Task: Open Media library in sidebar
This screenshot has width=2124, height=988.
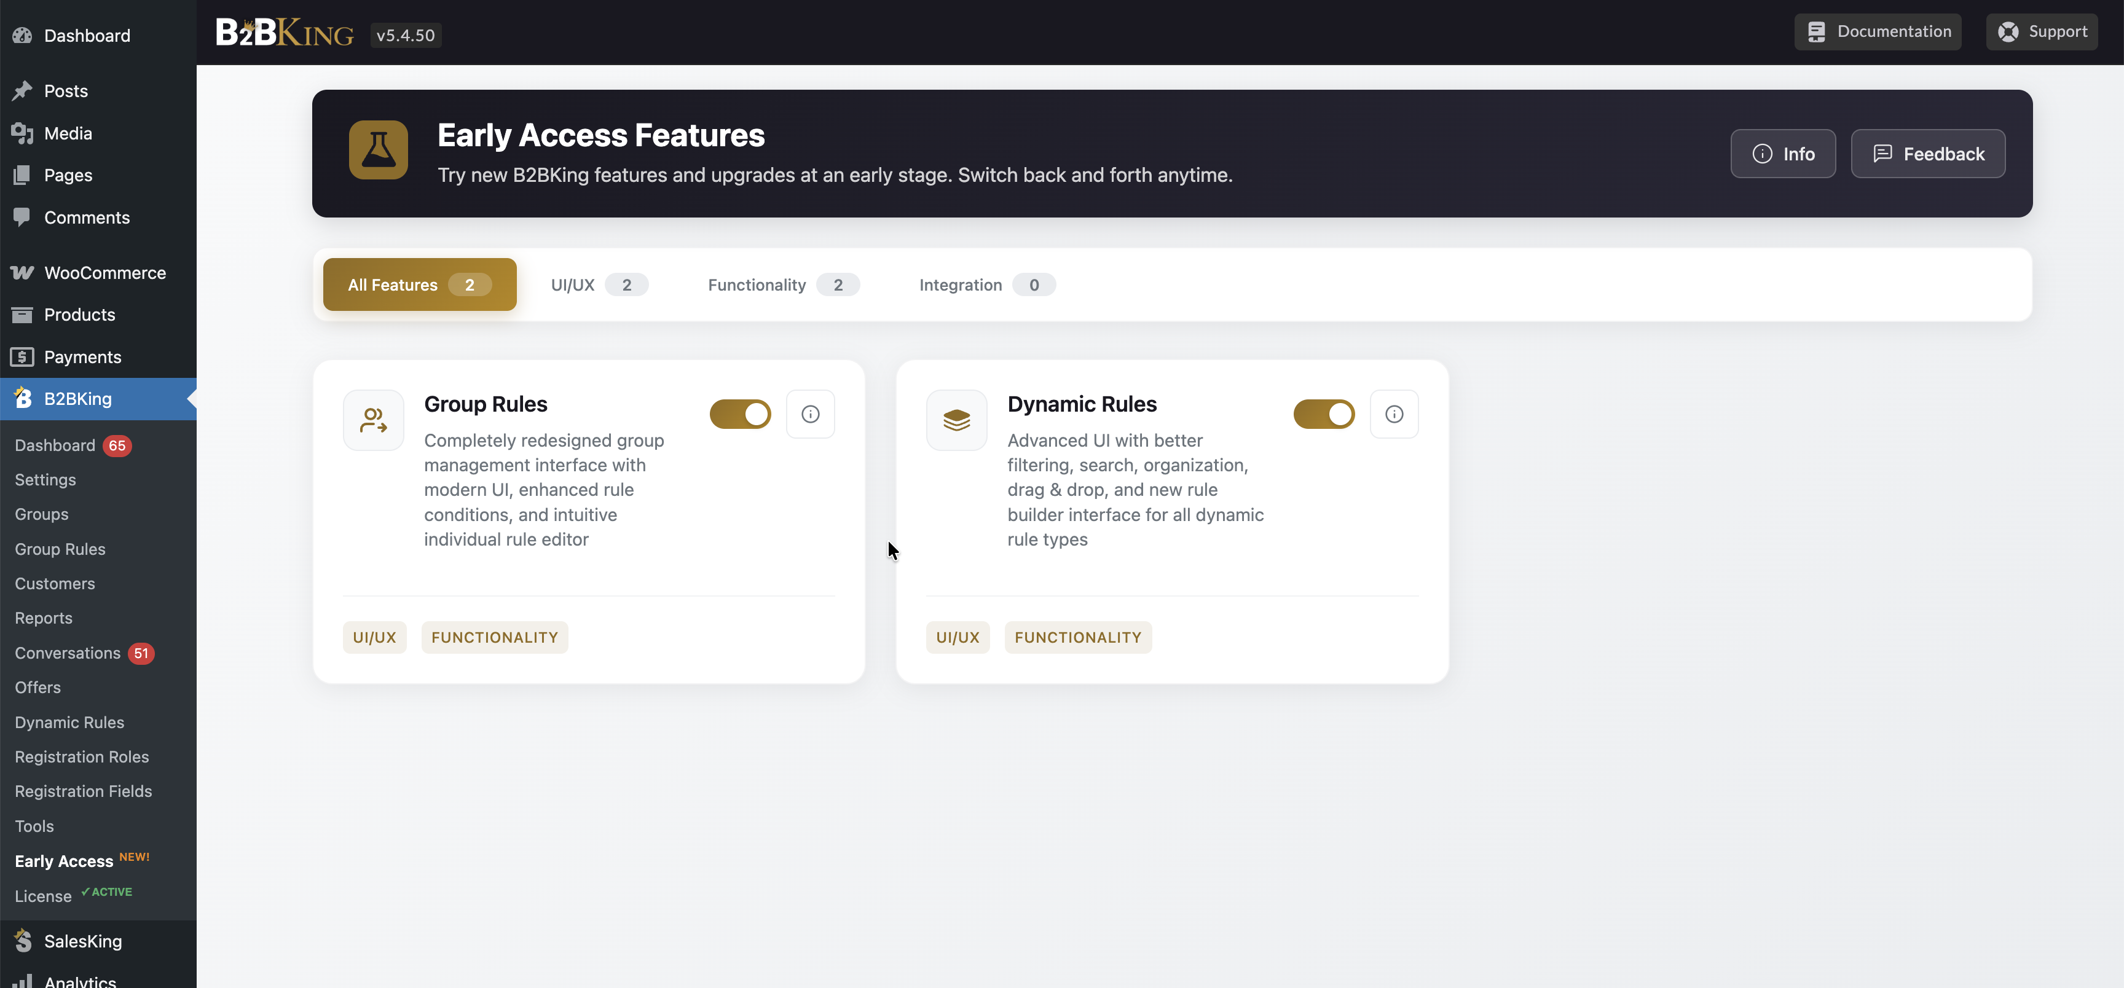Action: tap(68, 133)
